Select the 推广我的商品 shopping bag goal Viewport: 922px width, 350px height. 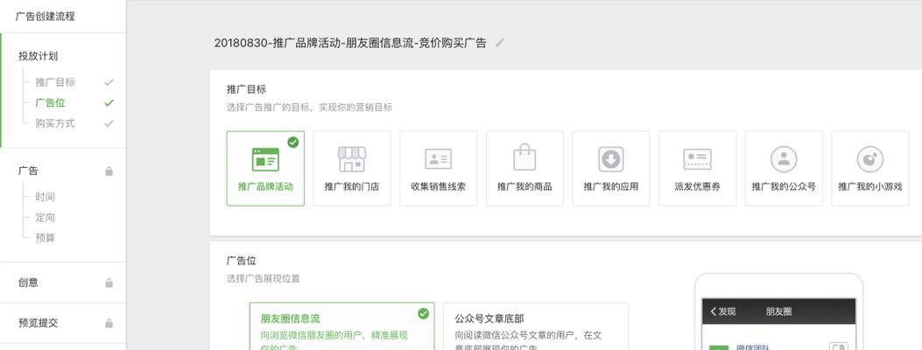[524, 169]
